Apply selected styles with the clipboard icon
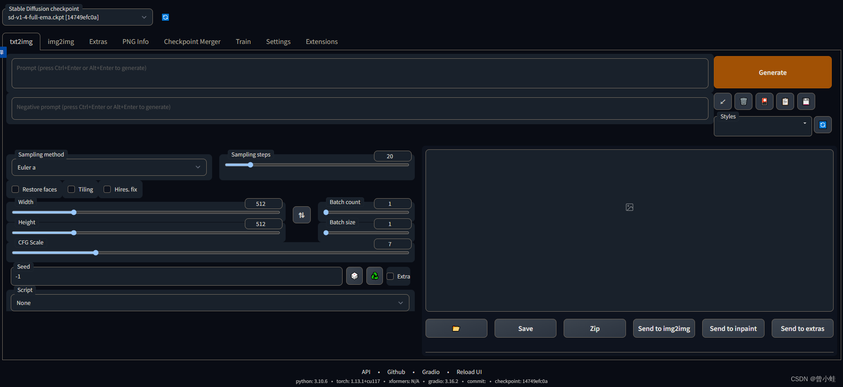Screen dimensions: 843x387 [x=785, y=101]
